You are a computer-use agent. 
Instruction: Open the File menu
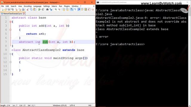point(2,6)
